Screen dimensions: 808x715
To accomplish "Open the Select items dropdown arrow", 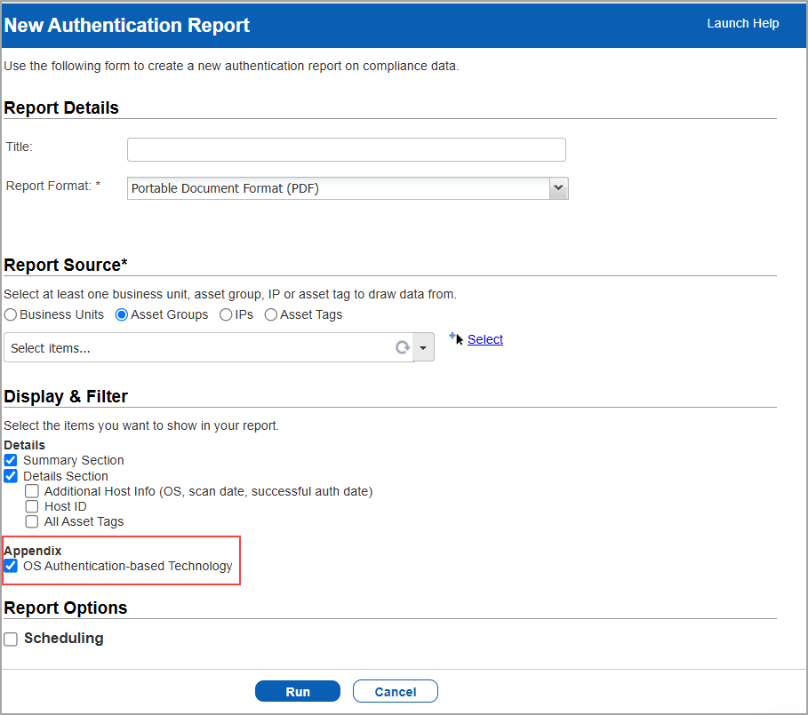I will 424,348.
